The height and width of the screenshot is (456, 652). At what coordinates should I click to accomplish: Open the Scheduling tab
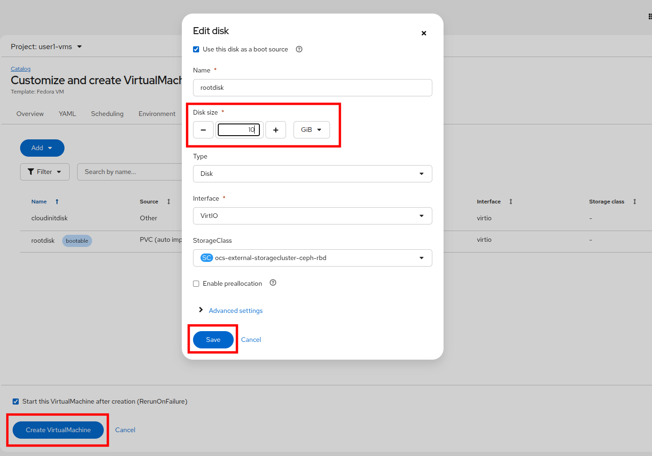tap(107, 114)
